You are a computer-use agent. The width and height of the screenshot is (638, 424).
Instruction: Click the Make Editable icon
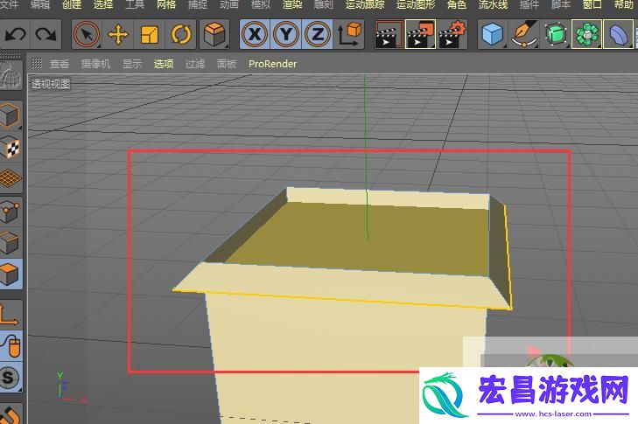(11, 76)
